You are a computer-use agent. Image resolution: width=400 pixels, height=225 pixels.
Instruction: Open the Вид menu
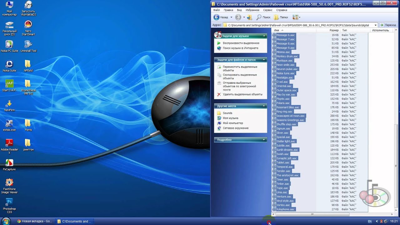point(239,10)
